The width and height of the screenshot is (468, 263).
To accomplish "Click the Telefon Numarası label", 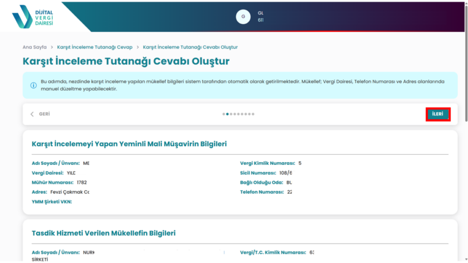I will 262,192.
